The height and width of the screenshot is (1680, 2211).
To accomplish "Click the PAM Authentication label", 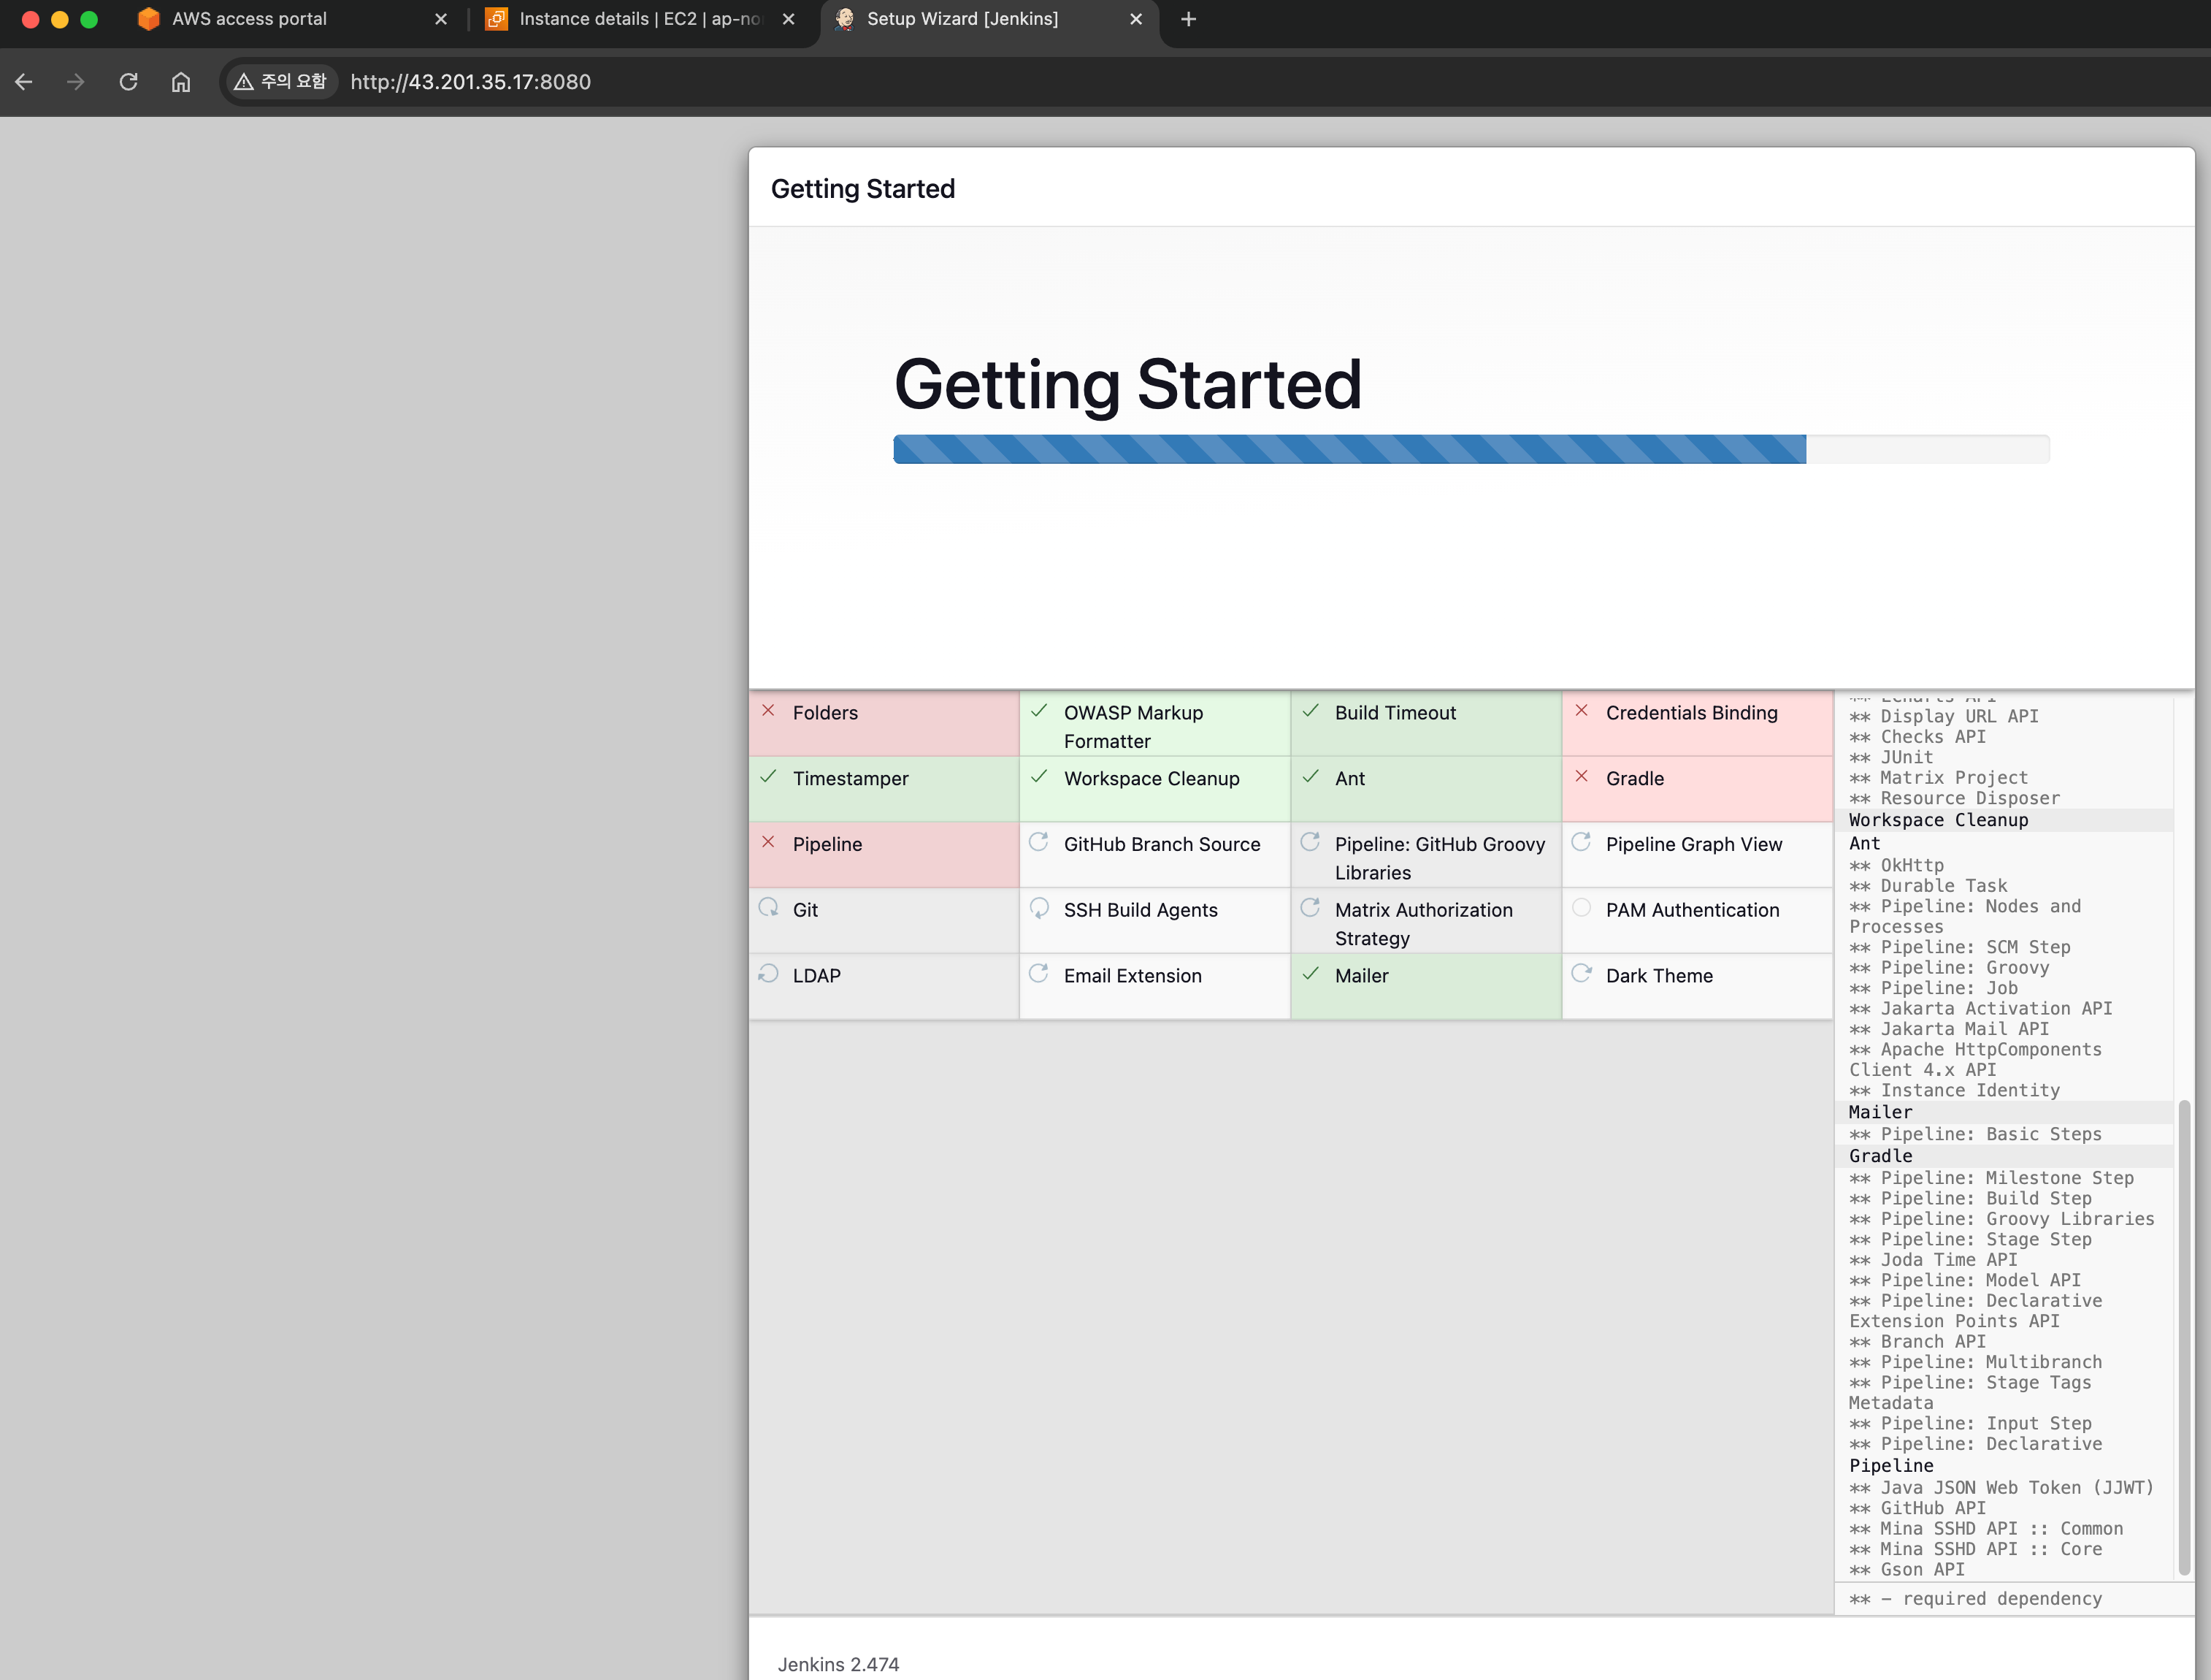I will [1693, 911].
